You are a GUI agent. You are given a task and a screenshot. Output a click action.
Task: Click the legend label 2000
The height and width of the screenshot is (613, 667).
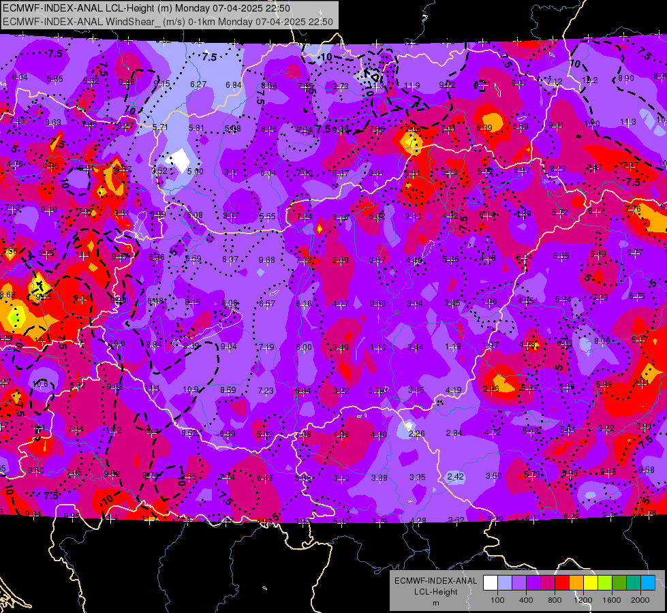coord(640,600)
